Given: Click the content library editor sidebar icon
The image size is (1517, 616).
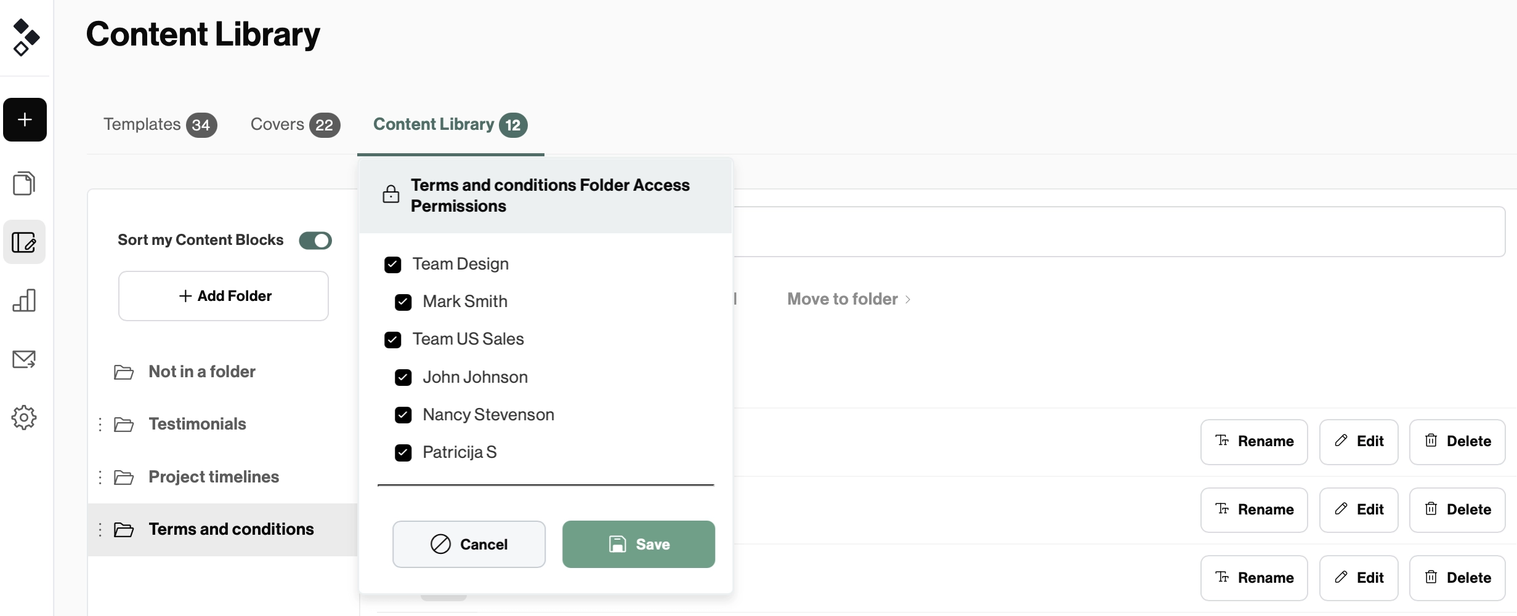Looking at the screenshot, I should pyautogui.click(x=24, y=242).
